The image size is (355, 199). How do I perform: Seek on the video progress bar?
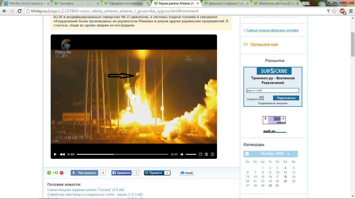122,154
